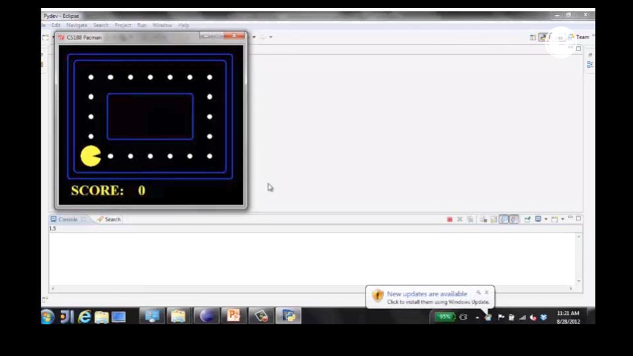Viewport: 633px width, 356px height.
Task: Switch to the Console tab
Action: (x=68, y=219)
